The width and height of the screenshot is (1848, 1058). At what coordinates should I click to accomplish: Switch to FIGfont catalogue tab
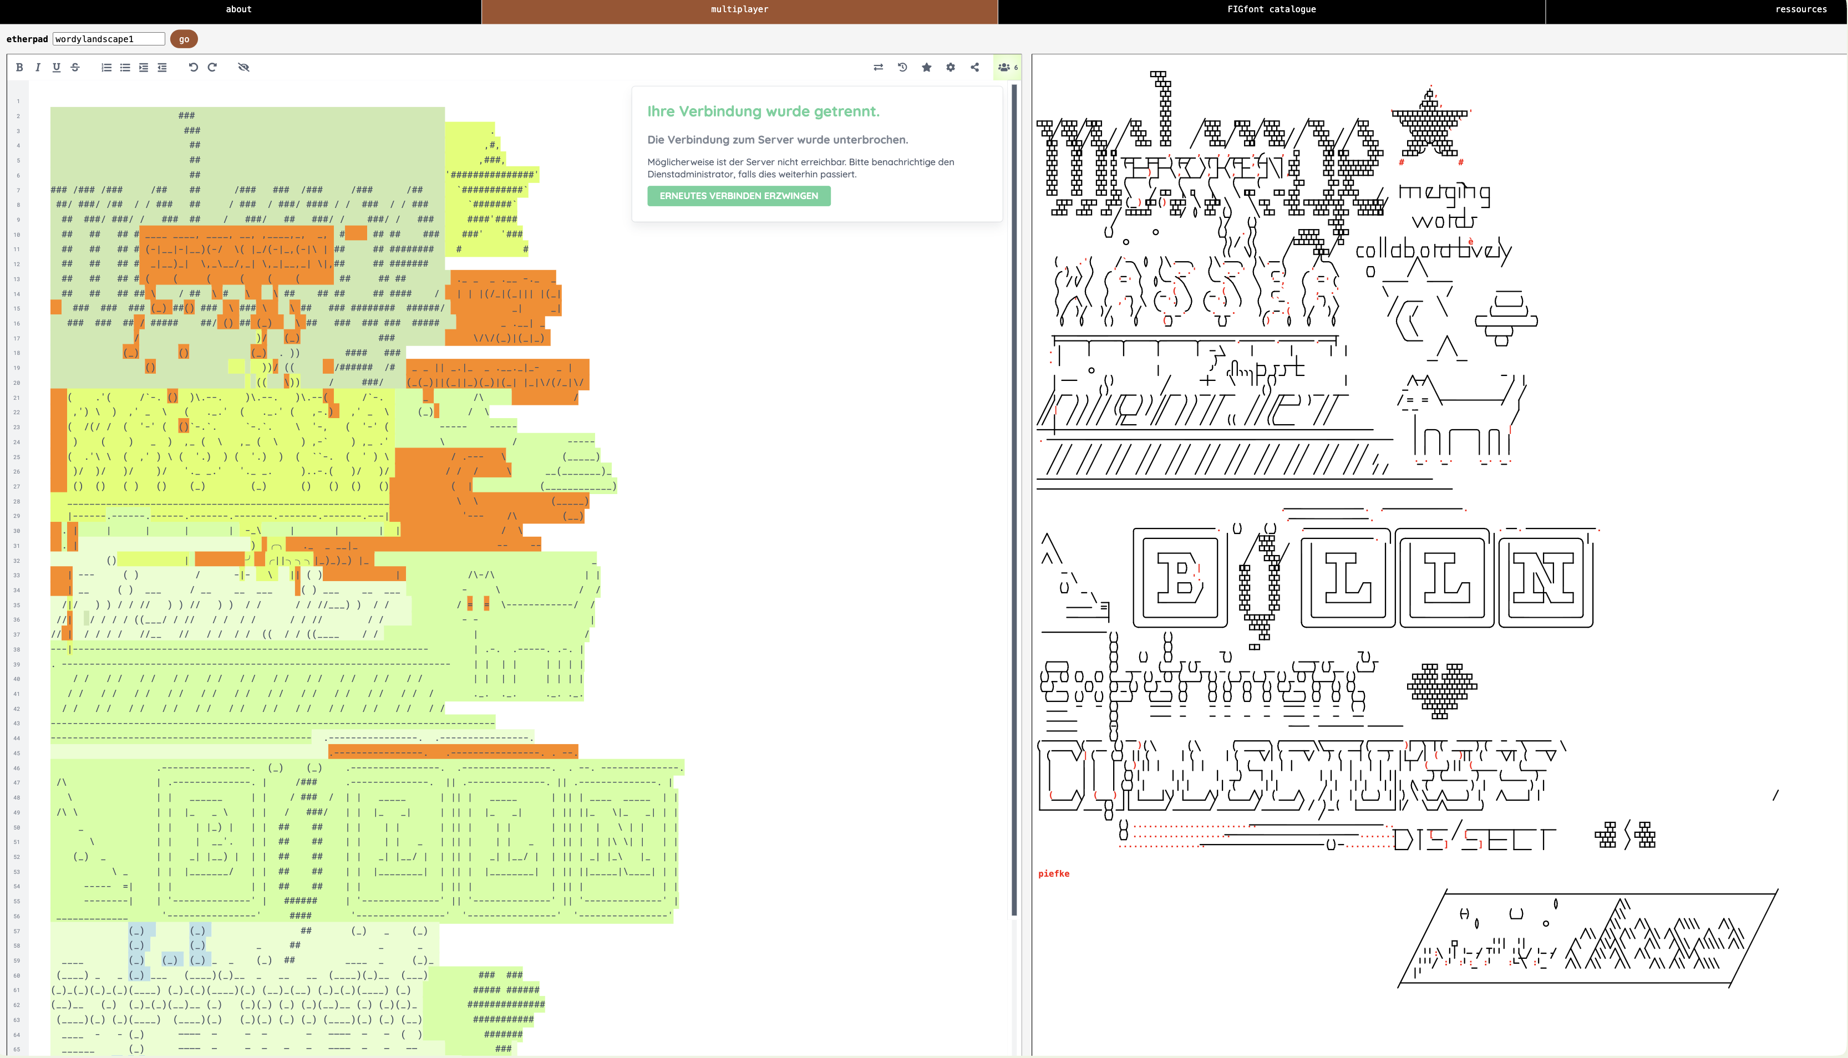[x=1271, y=9]
